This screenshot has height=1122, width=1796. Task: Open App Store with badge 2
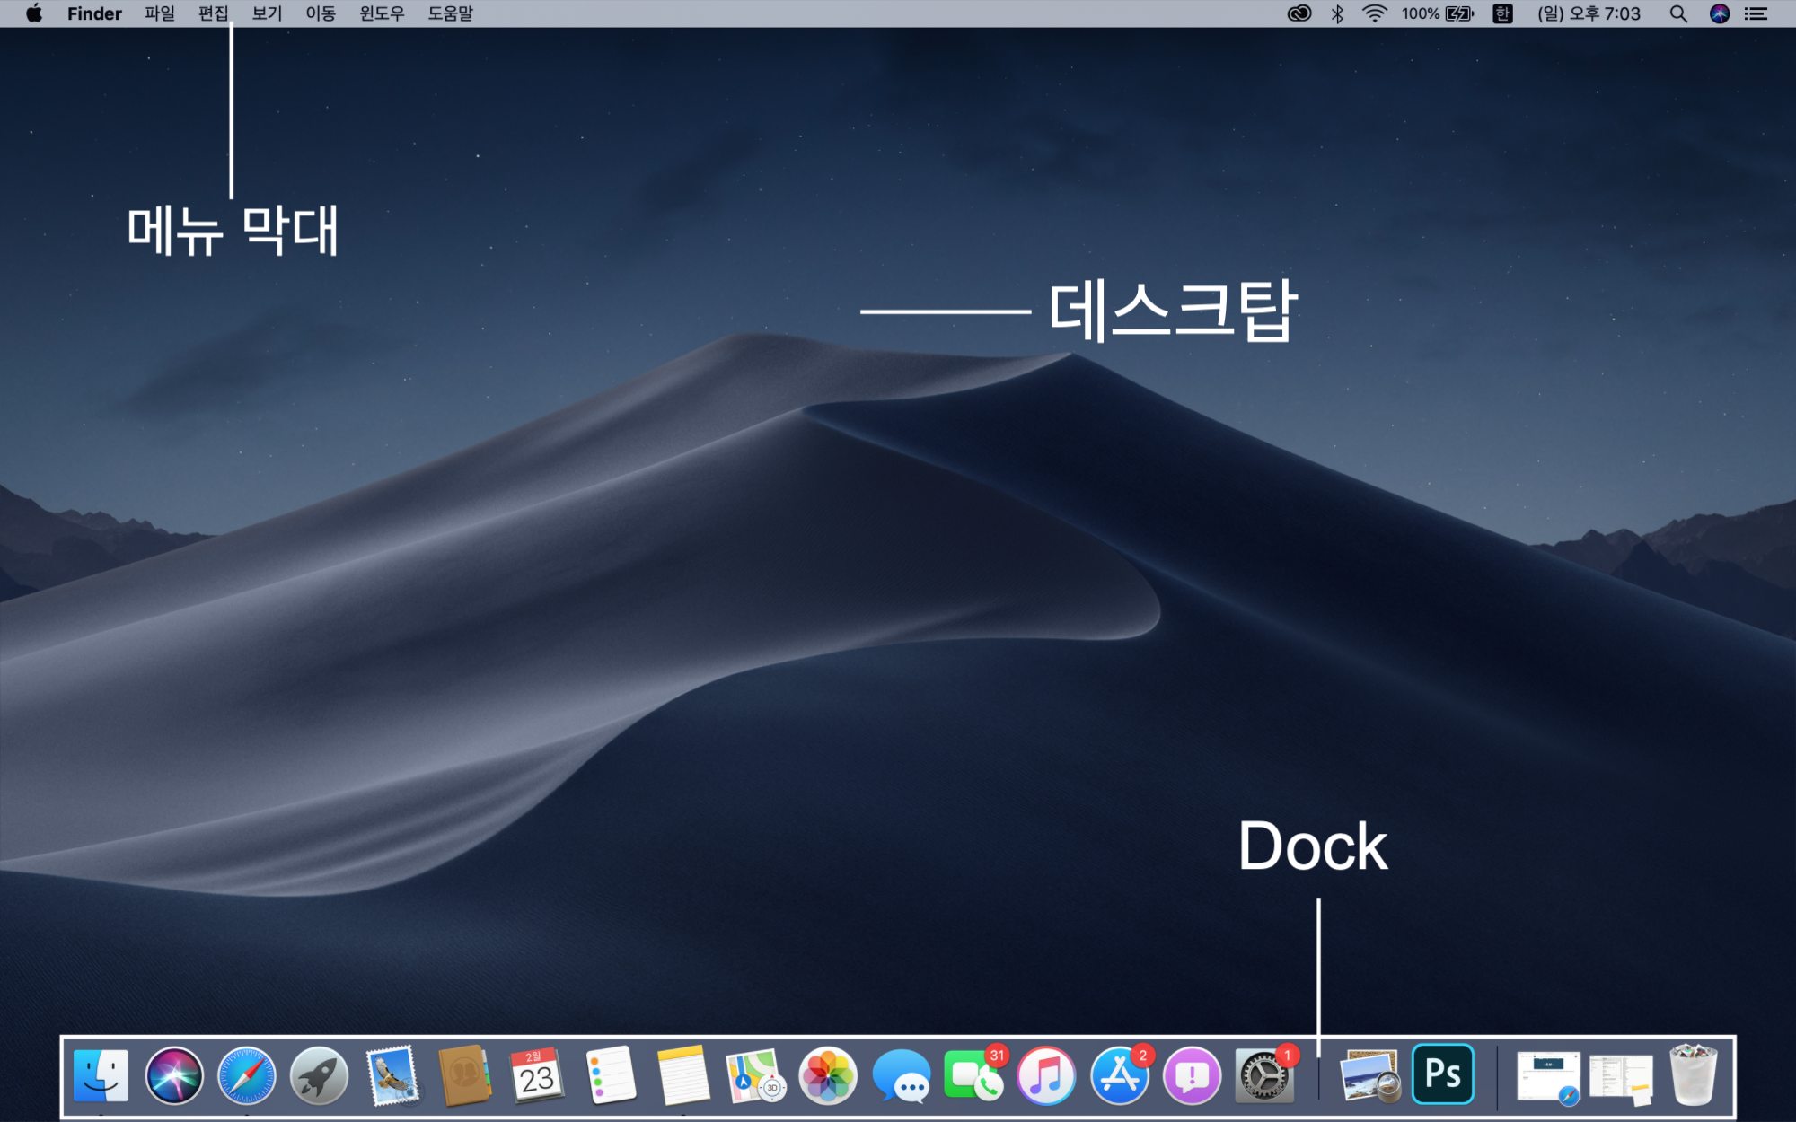click(1119, 1075)
